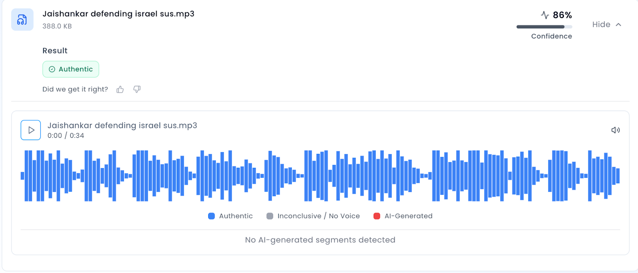Click the Hide text label
Image resolution: width=638 pixels, height=273 pixels.
tap(601, 25)
